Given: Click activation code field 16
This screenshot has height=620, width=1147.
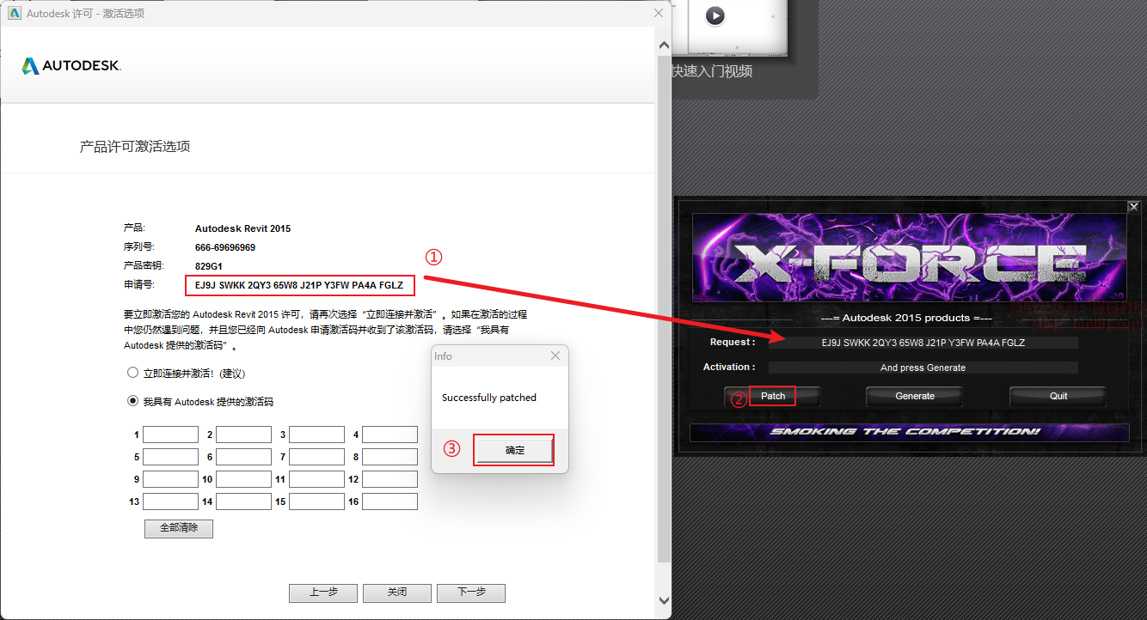Looking at the screenshot, I should coord(389,501).
